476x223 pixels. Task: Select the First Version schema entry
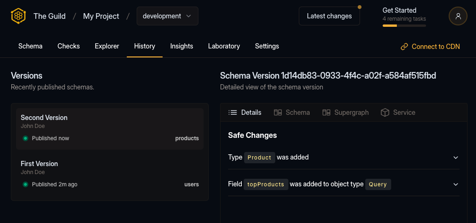109,174
